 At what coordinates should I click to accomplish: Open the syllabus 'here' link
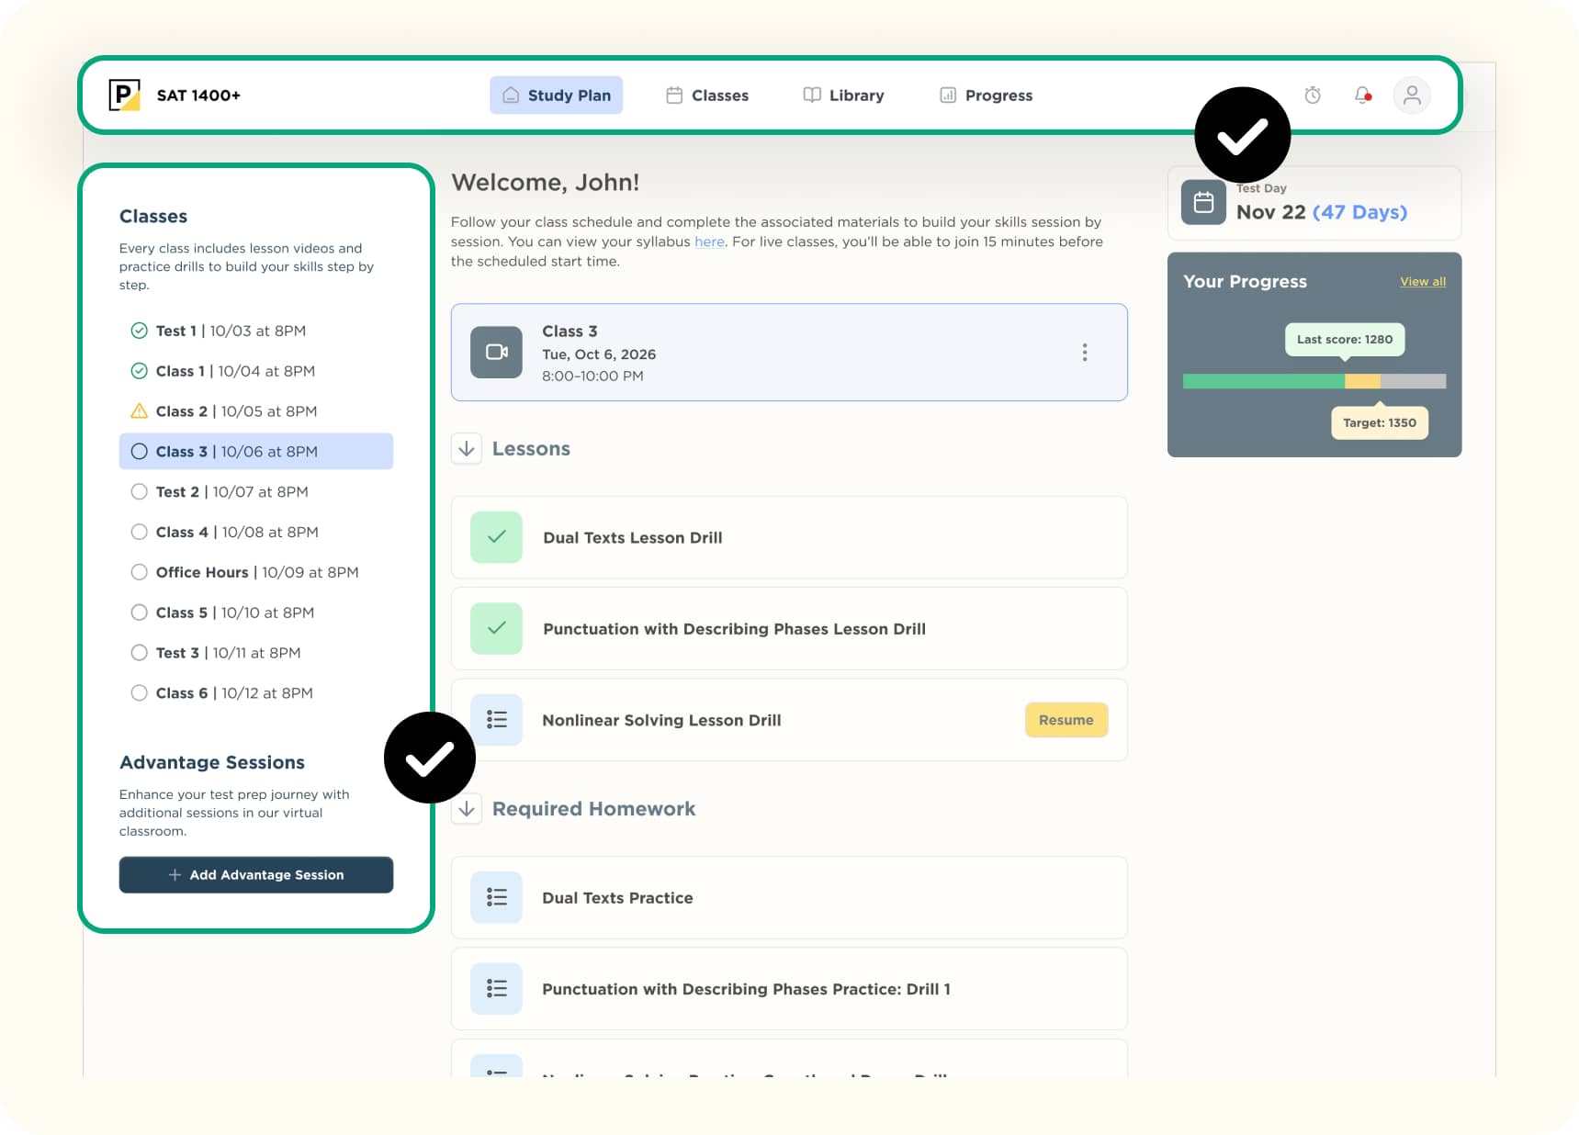coord(709,242)
